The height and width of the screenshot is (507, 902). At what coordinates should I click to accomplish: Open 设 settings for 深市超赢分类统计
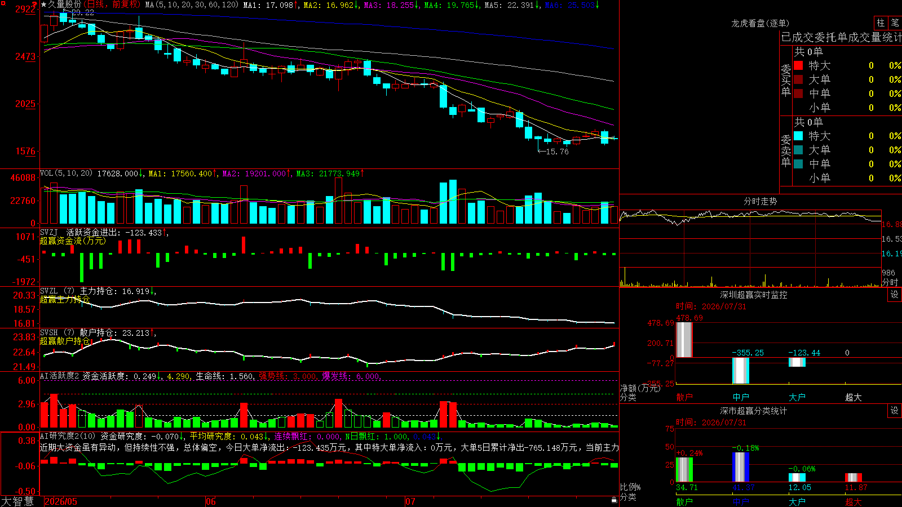(895, 411)
